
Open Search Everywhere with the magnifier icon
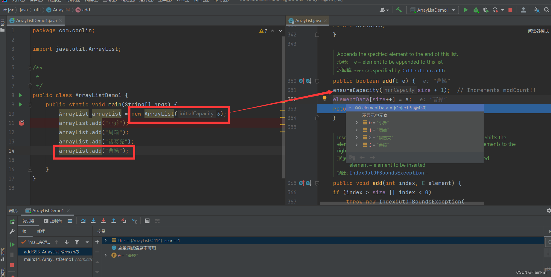(x=547, y=10)
